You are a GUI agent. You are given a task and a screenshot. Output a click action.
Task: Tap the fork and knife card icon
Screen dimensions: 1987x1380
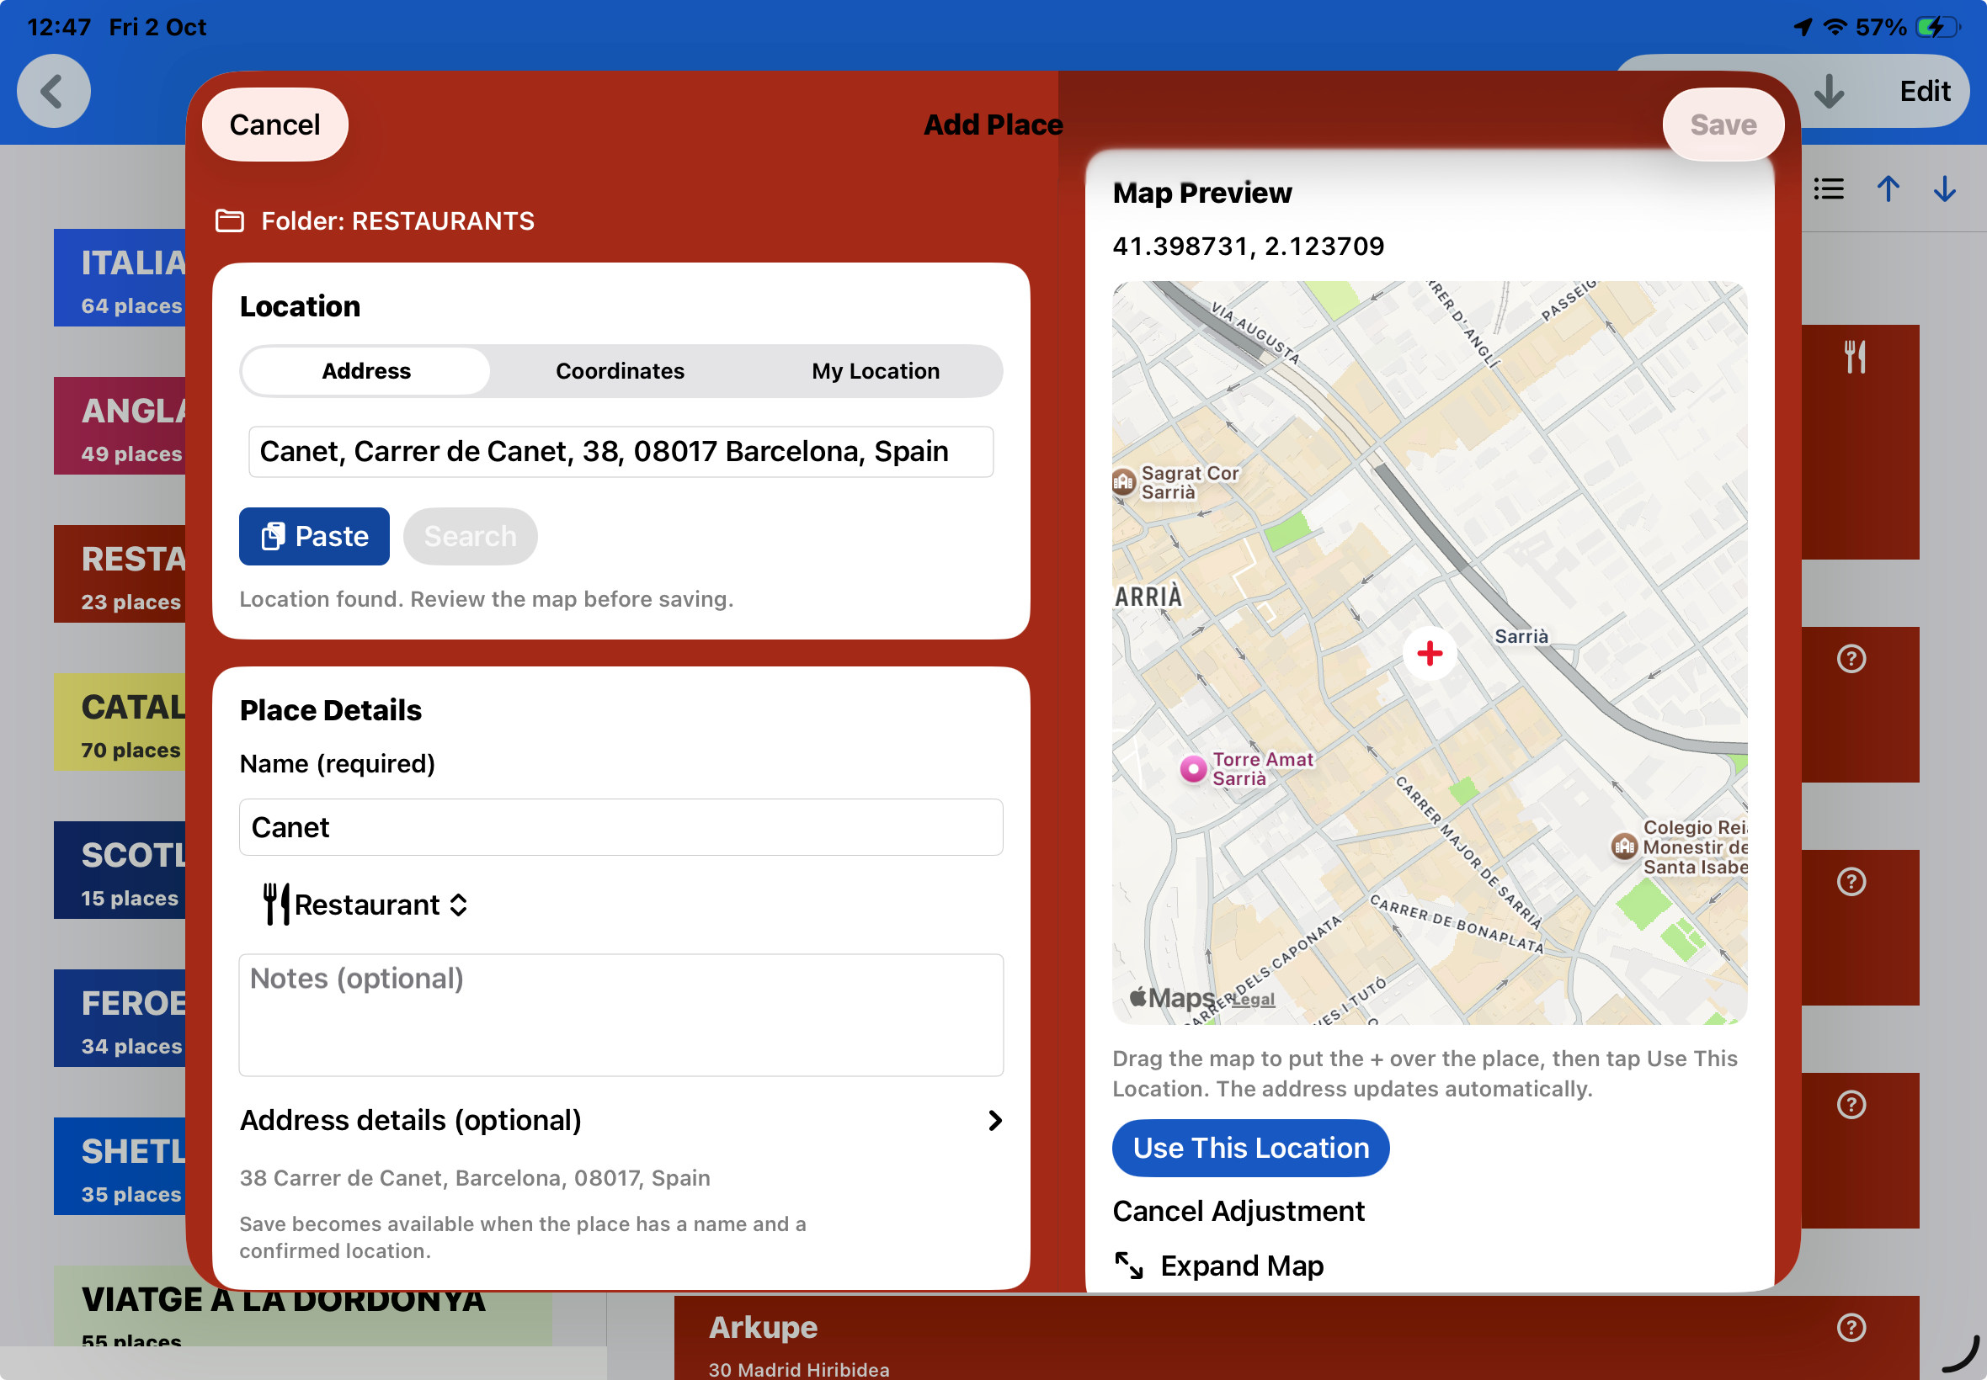(1855, 356)
